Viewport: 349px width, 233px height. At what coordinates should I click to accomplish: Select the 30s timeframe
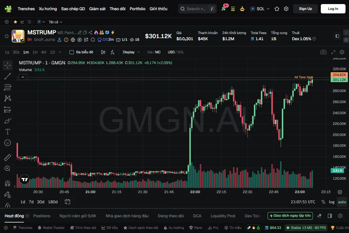(16, 52)
